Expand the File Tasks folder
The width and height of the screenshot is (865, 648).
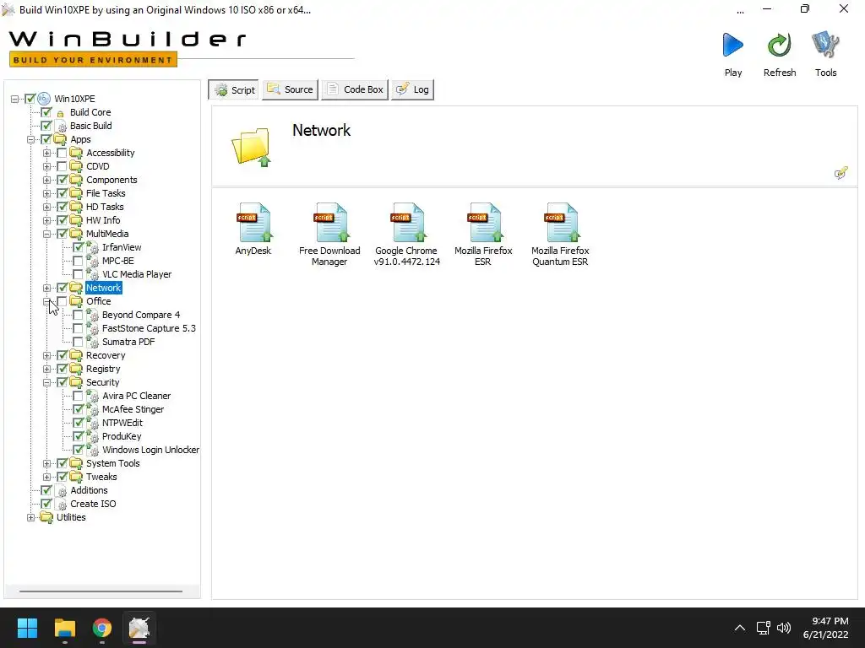point(47,193)
